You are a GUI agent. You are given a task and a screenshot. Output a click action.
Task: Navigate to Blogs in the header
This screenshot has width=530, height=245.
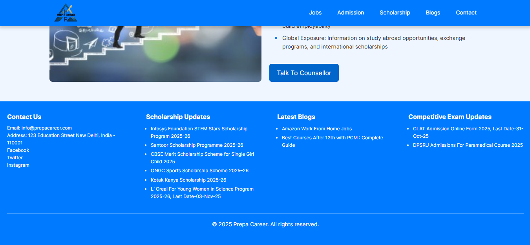click(x=433, y=13)
